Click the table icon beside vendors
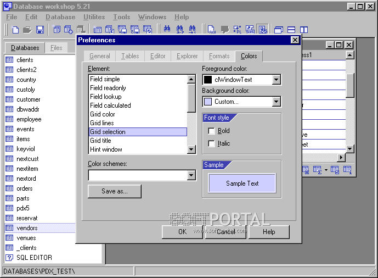 (9, 228)
